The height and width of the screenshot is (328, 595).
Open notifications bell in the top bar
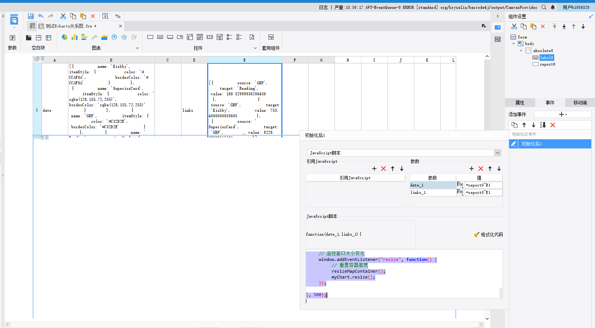(x=553, y=7)
